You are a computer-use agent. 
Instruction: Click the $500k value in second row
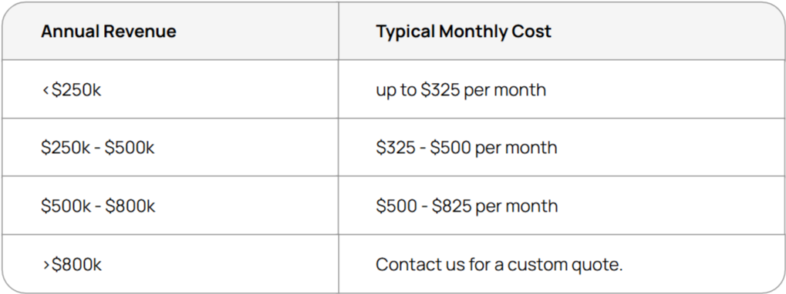click(130, 148)
